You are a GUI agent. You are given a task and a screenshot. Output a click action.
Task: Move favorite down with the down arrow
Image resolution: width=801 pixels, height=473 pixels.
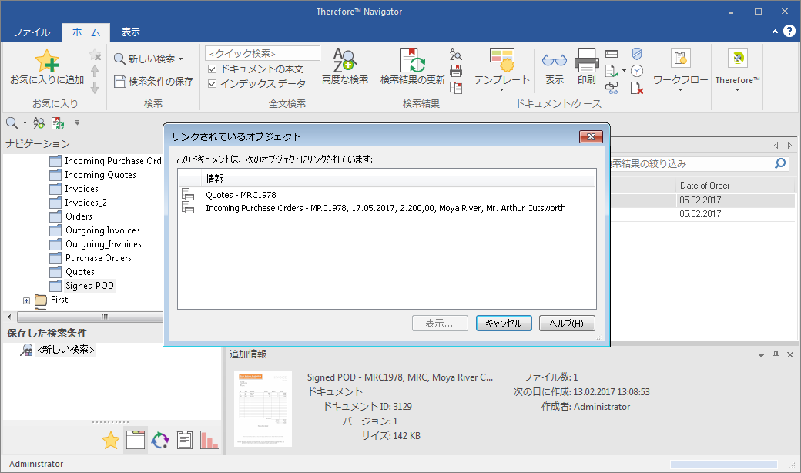95,88
